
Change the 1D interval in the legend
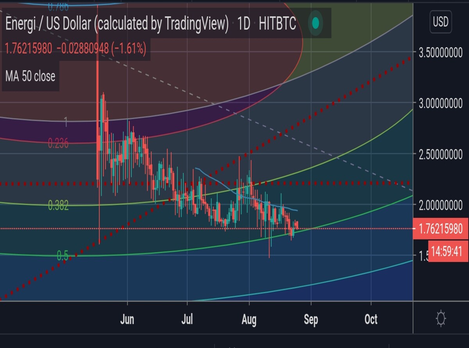coord(243,24)
